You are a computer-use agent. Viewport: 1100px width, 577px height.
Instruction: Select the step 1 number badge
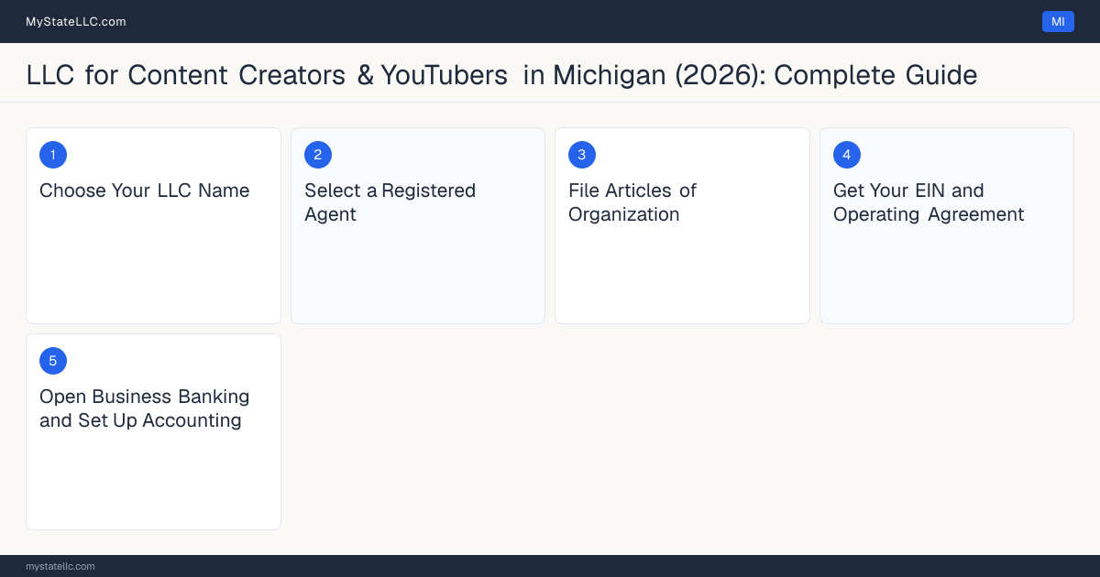pyautogui.click(x=53, y=155)
